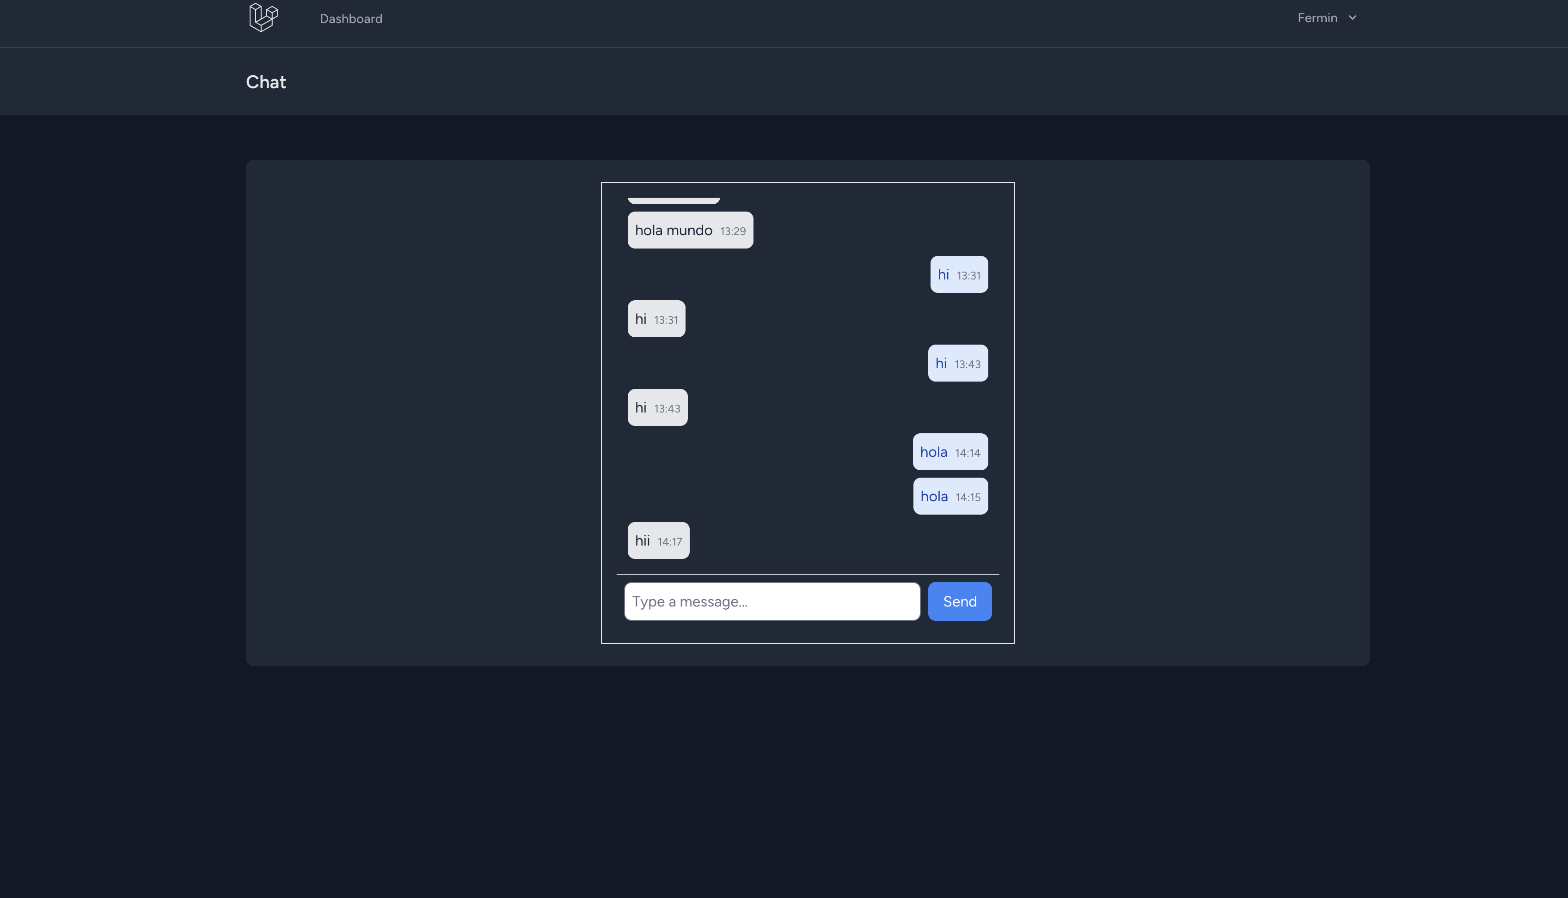Click the chevron next to Fermin
The image size is (1568, 898).
click(1352, 18)
